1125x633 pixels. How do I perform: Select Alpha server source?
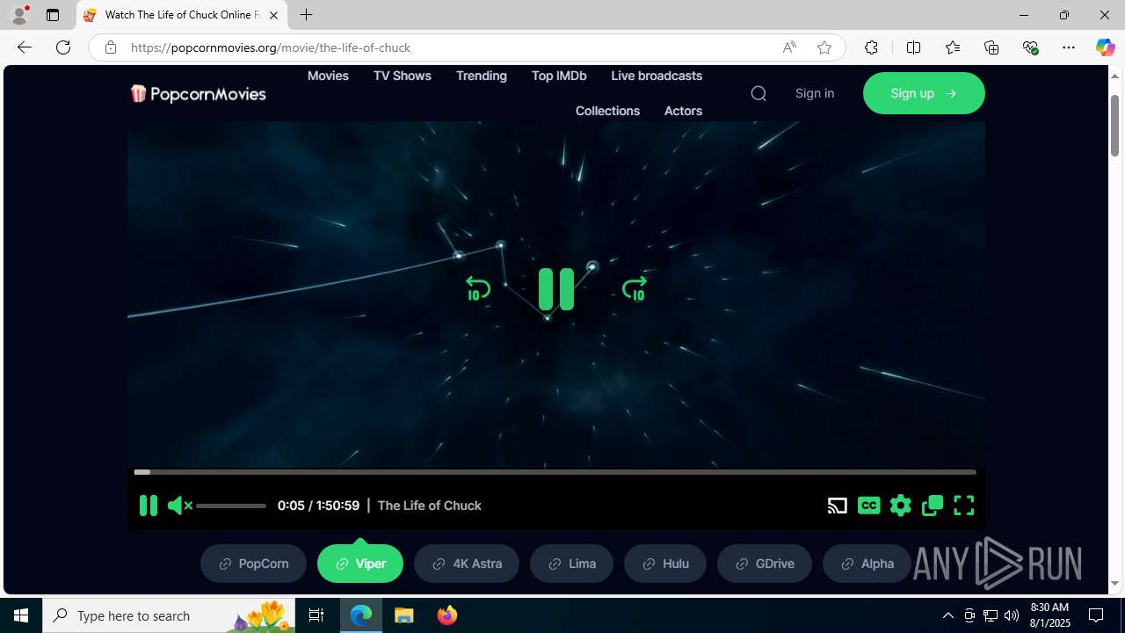(867, 564)
